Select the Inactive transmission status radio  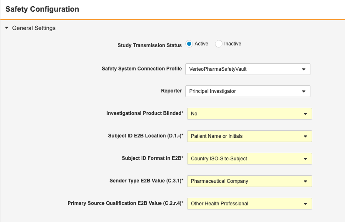[219, 44]
